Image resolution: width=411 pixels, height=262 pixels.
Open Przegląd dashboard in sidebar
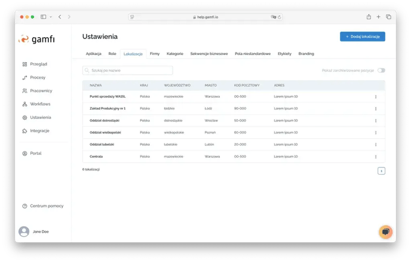pyautogui.click(x=38, y=64)
